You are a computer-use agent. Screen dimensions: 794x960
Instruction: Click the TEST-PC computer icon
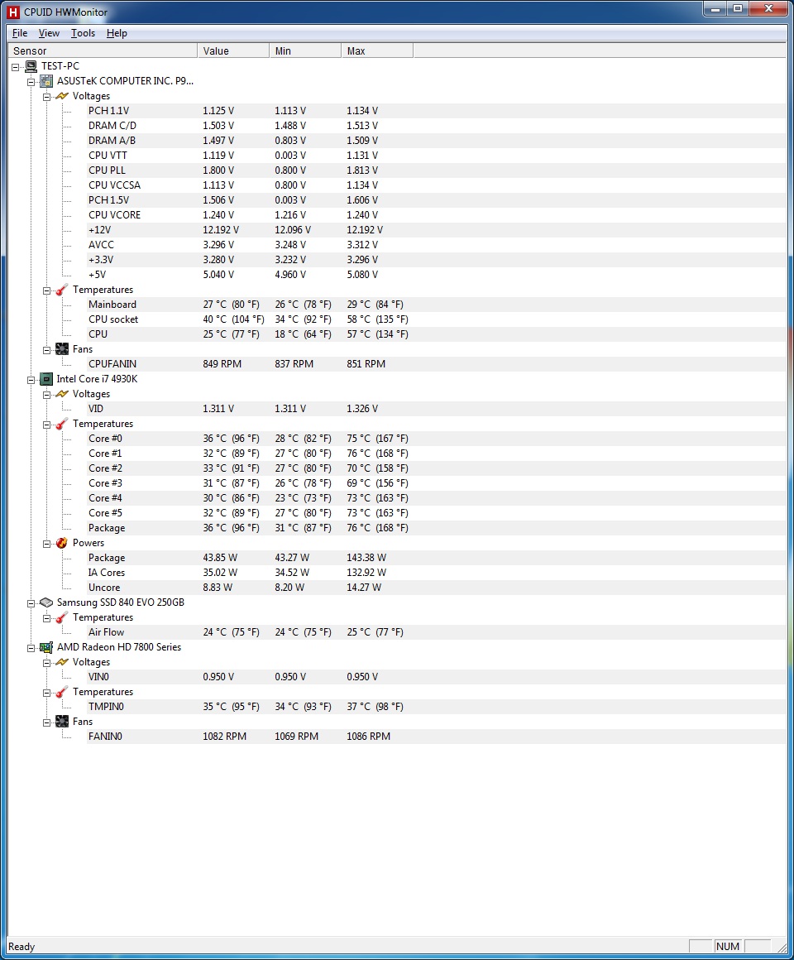31,66
